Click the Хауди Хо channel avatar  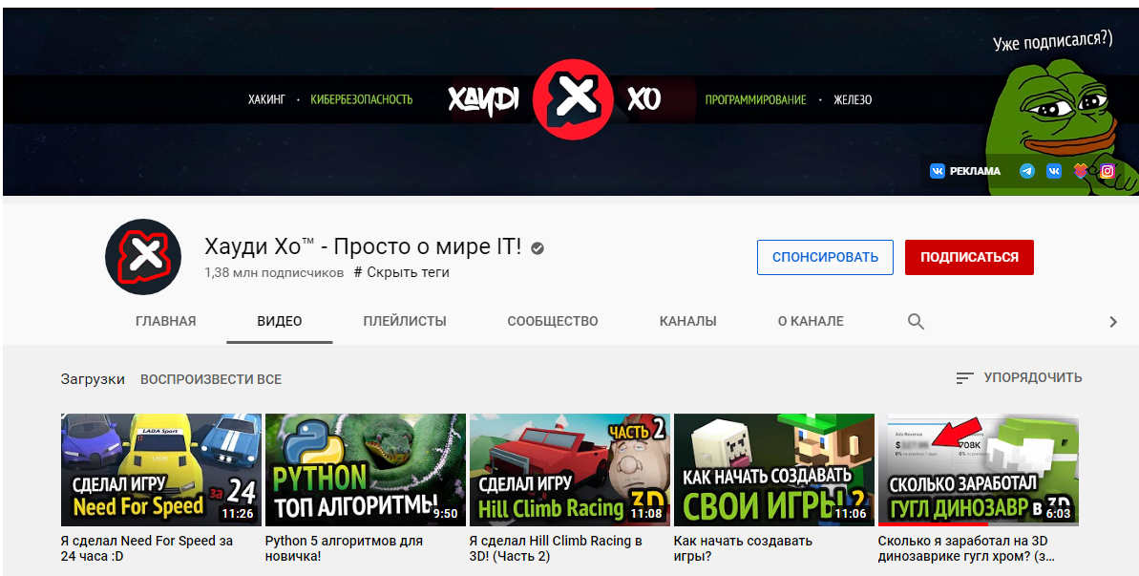pos(143,256)
